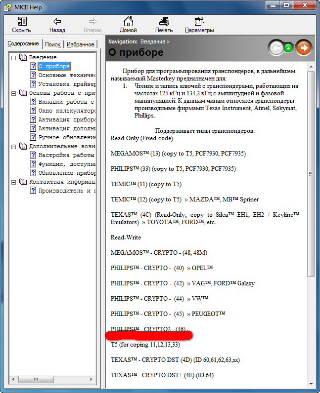This screenshot has width=320, height=393.
Task: Click the Контактная информац book icon
Action: (23, 182)
